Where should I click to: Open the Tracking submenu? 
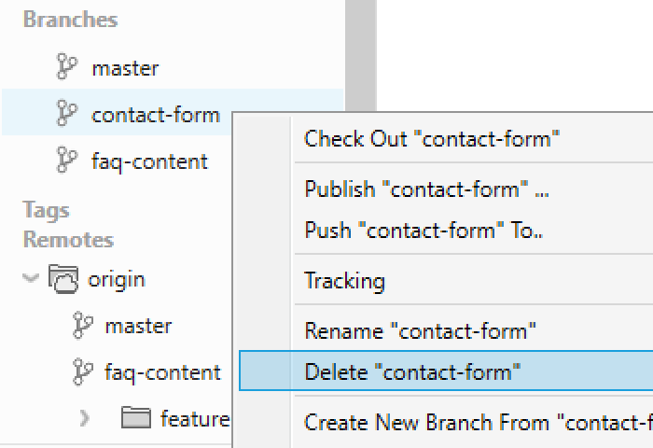click(344, 280)
